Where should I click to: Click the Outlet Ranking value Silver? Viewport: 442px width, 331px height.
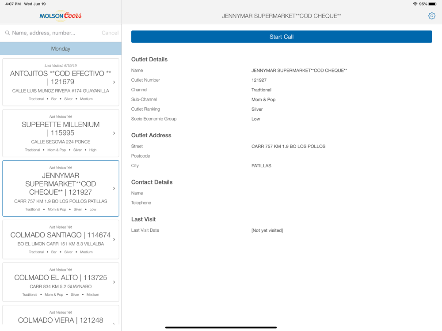point(257,109)
